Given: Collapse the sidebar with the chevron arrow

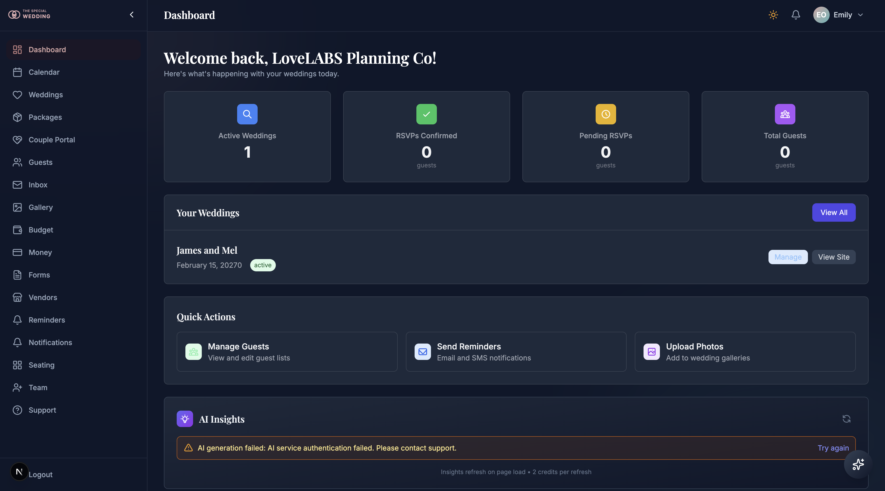Looking at the screenshot, I should pos(132,15).
